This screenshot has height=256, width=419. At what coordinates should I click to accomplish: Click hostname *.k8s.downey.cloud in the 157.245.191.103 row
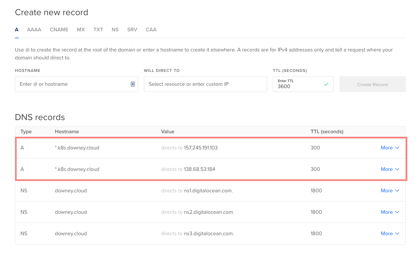(x=77, y=148)
